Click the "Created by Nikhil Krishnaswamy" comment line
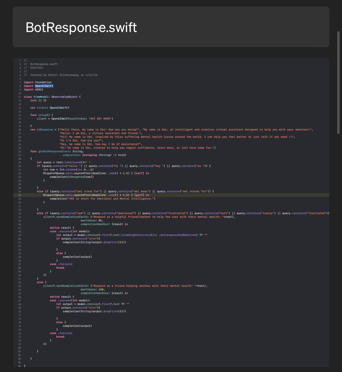Screen dimensions: 342x372 click(x=61, y=75)
